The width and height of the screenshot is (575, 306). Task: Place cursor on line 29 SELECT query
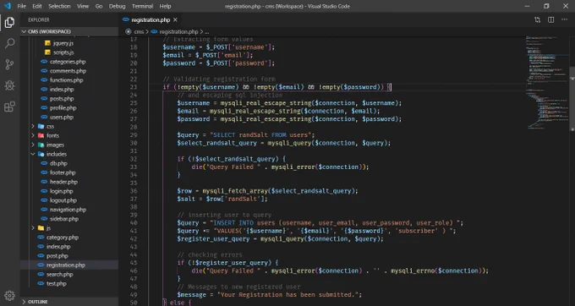pyautogui.click(x=246, y=135)
